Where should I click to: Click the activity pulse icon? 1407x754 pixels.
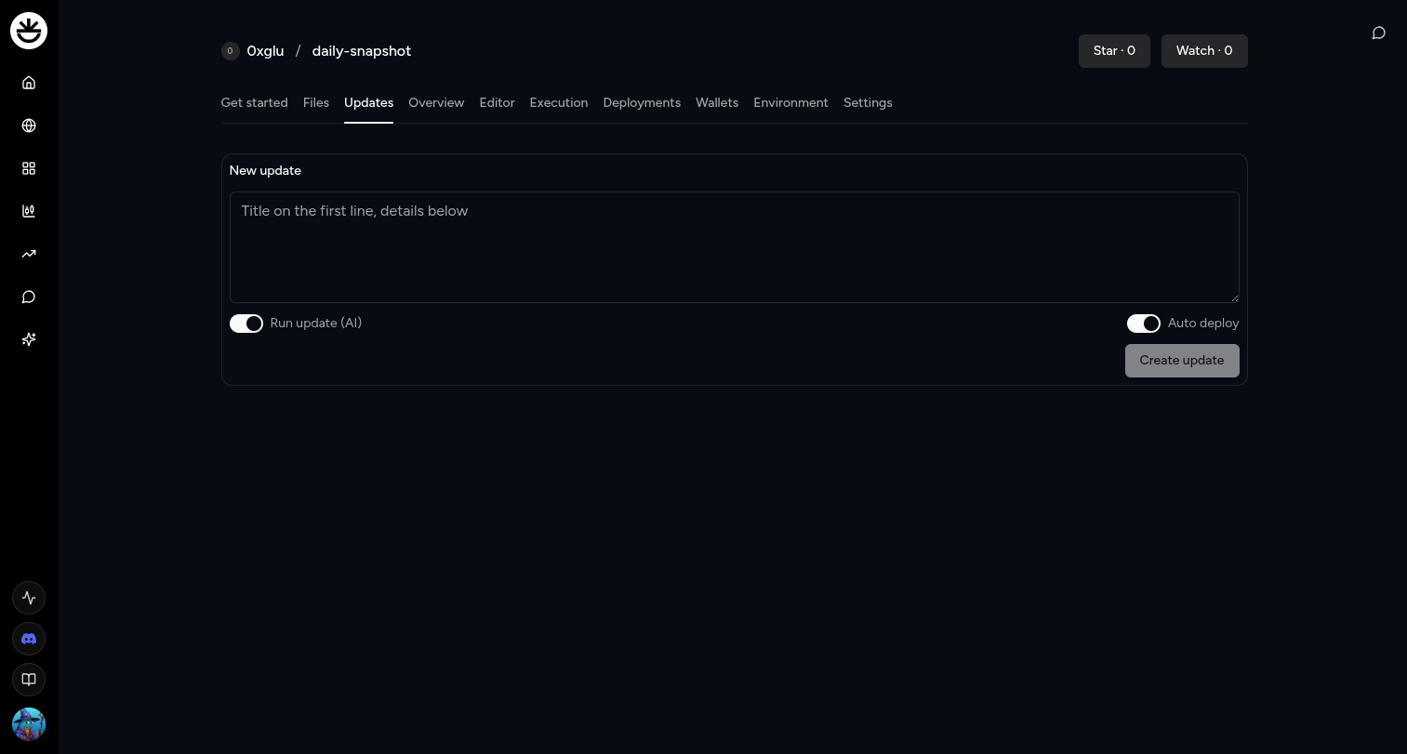[29, 598]
